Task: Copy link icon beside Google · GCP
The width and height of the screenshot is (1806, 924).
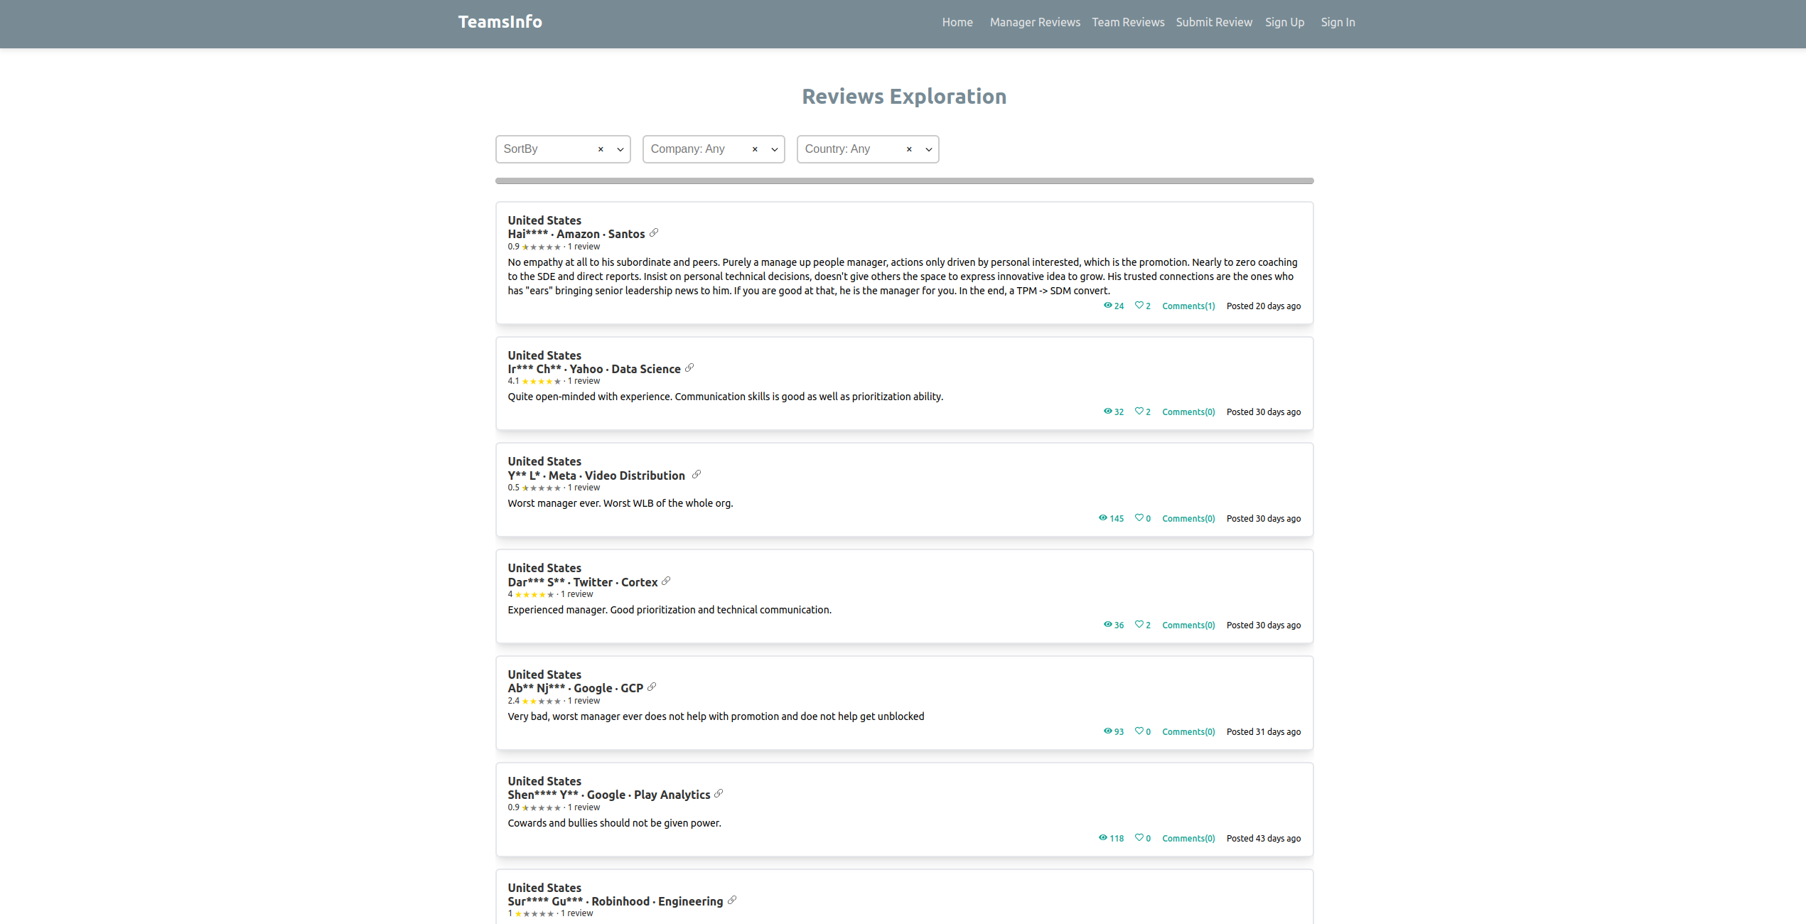Action: coord(652,687)
